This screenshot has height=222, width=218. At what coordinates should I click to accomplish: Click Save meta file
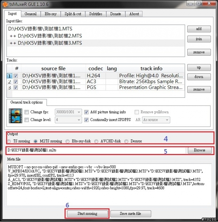130,213
